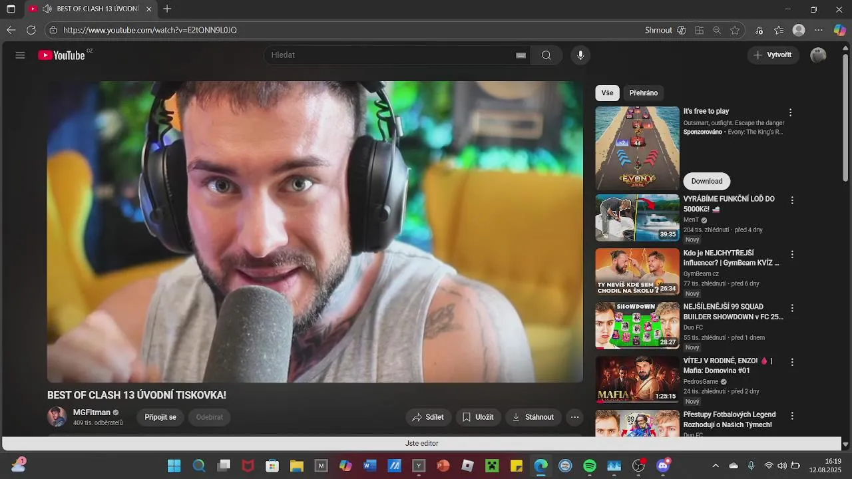Open Mafia: Domovina #01 thumbnail
The height and width of the screenshot is (479, 852).
click(637, 379)
